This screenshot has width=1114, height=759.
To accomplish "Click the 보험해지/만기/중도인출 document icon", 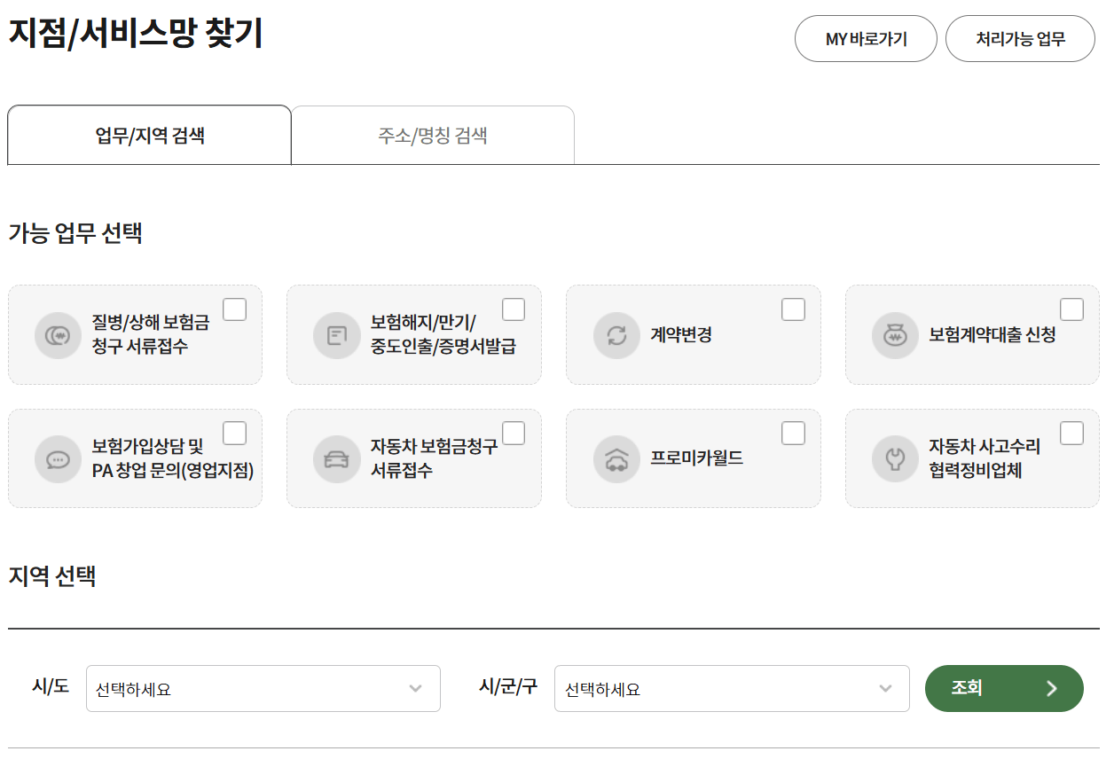I will [x=336, y=335].
